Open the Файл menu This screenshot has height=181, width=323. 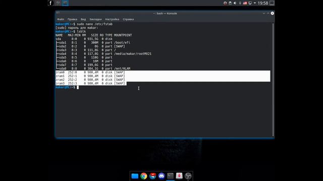click(61, 19)
